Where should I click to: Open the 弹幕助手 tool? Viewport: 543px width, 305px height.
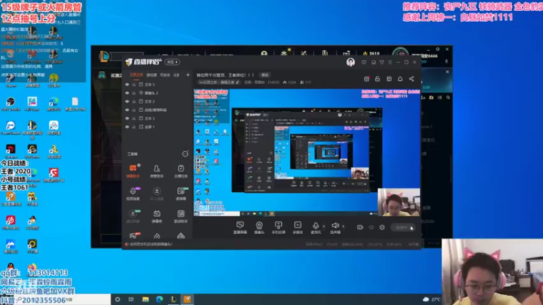[133, 171]
